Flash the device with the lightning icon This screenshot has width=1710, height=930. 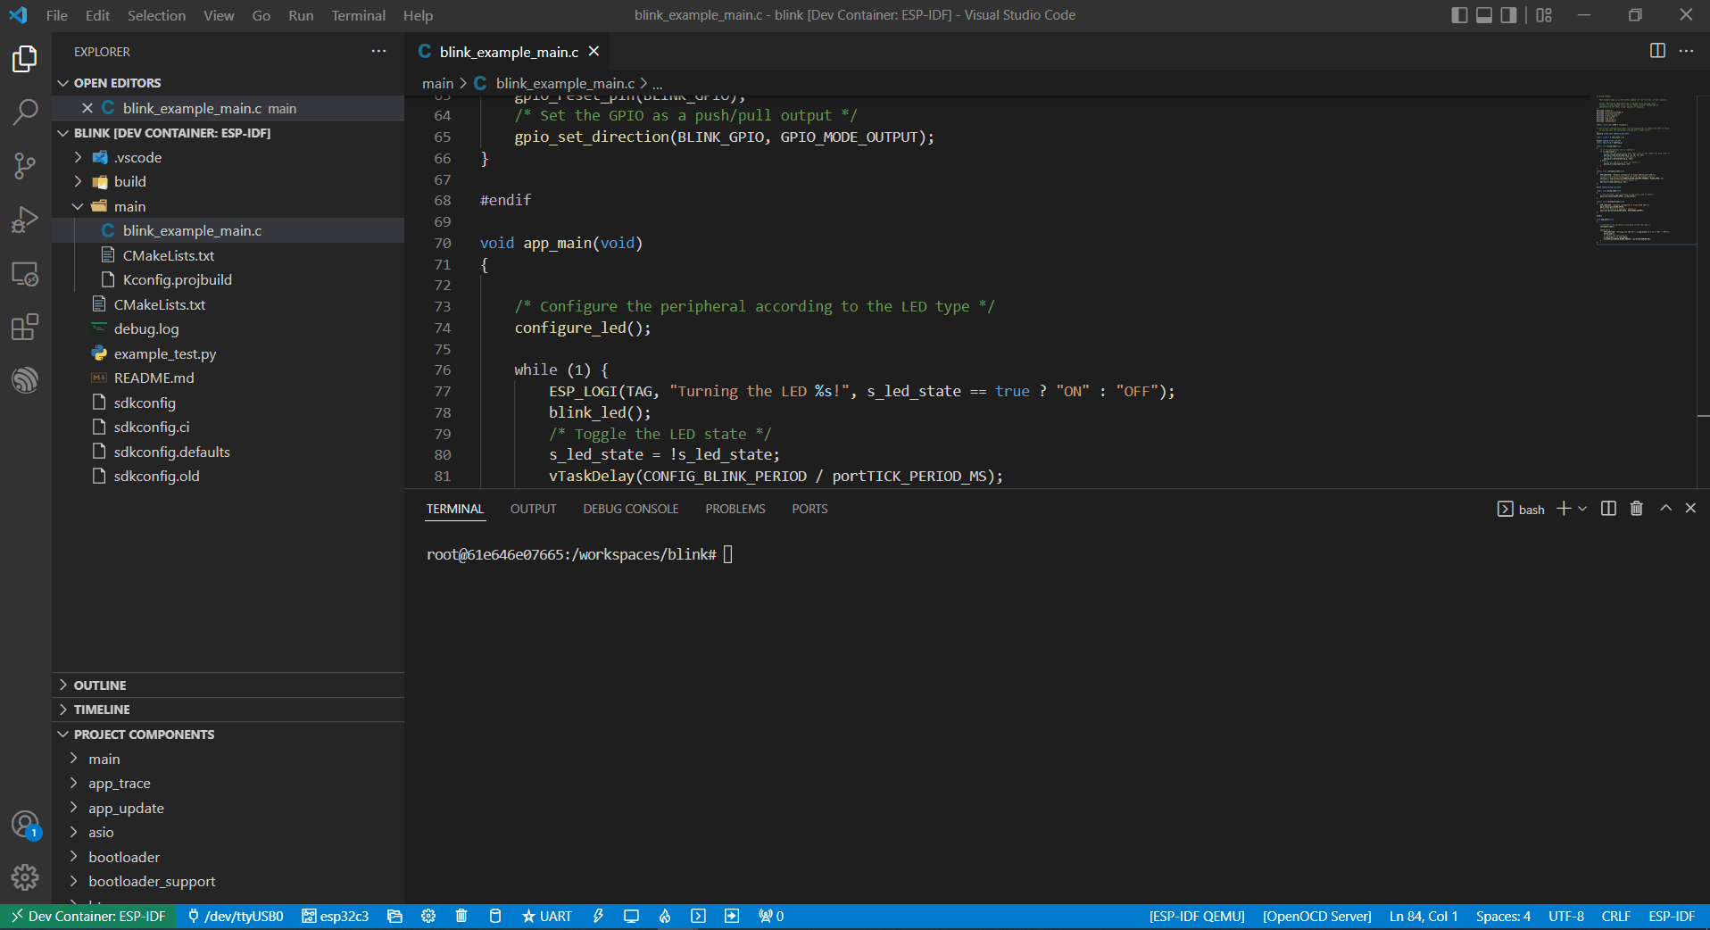coord(598,916)
